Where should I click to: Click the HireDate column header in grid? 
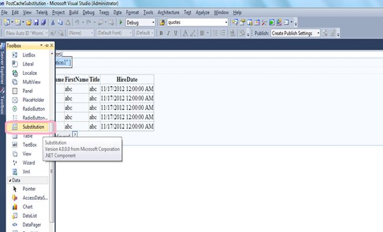(127, 79)
